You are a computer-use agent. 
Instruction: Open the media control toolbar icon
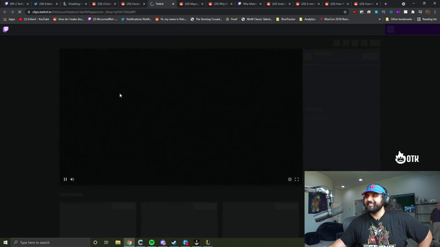pyautogui.click(x=420, y=12)
